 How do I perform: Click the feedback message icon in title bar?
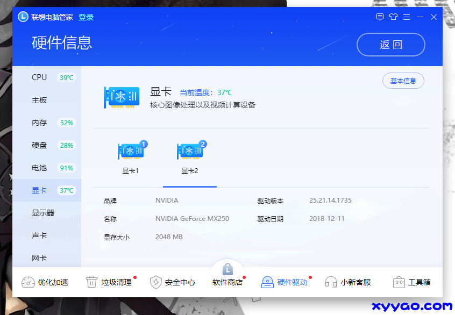tap(380, 17)
